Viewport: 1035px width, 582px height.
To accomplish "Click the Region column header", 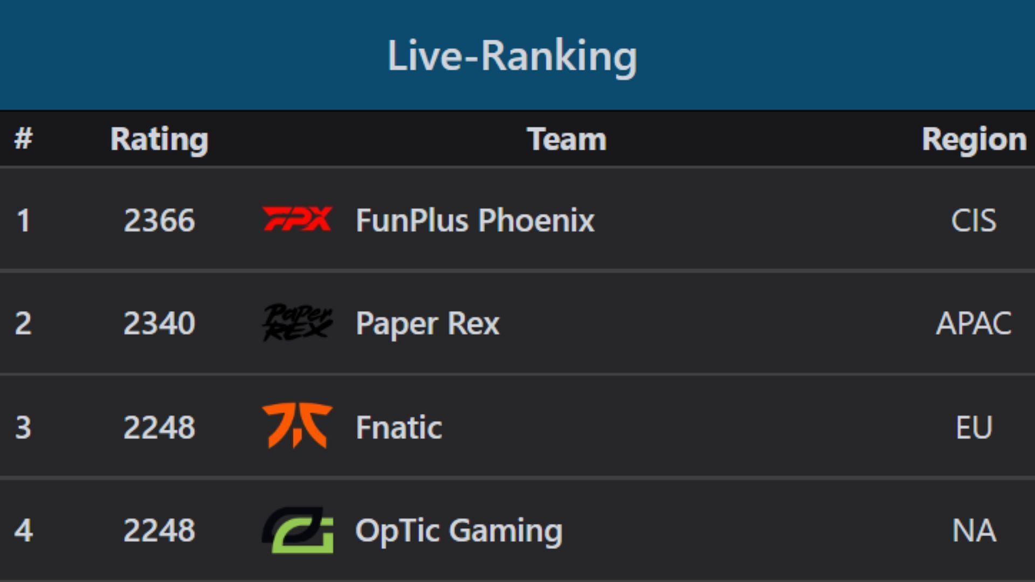I will click(973, 138).
